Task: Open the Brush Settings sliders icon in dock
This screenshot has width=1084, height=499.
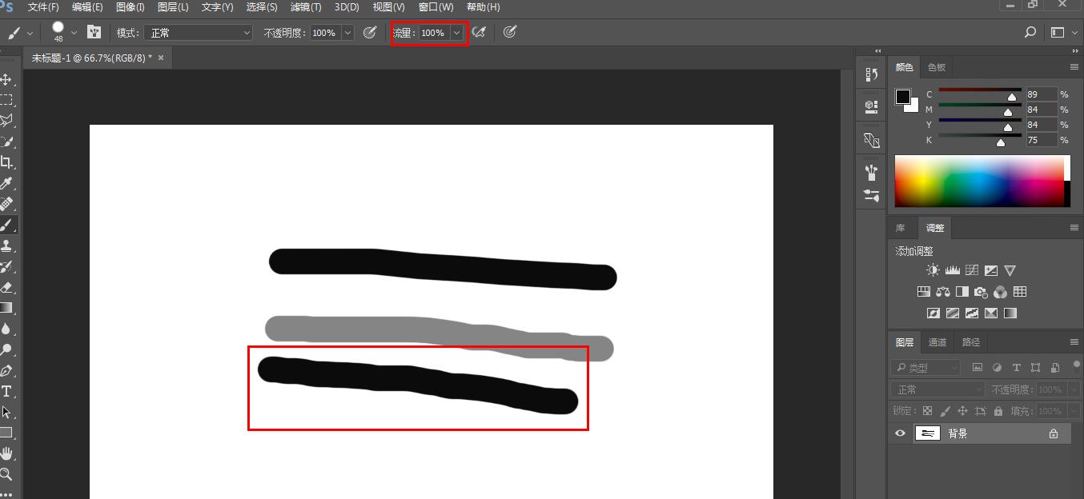Action: coord(871,194)
